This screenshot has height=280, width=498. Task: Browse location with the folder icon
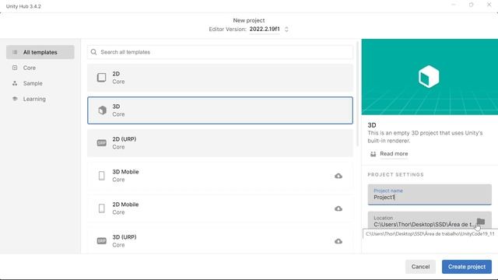481,221
